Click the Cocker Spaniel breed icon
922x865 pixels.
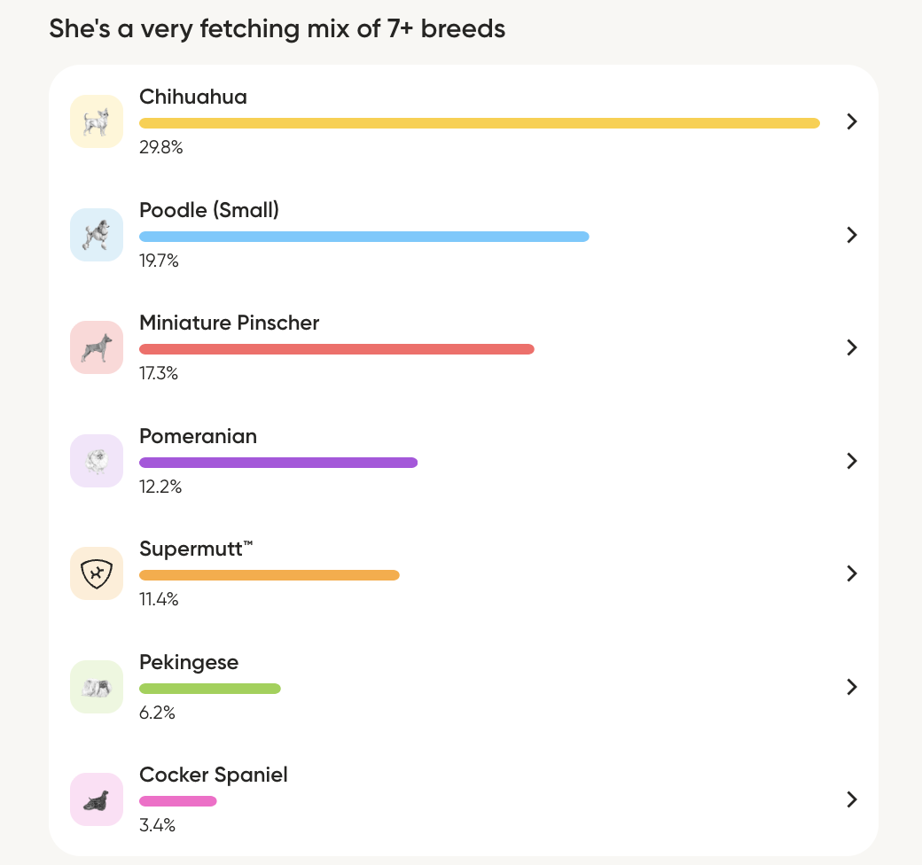96,799
